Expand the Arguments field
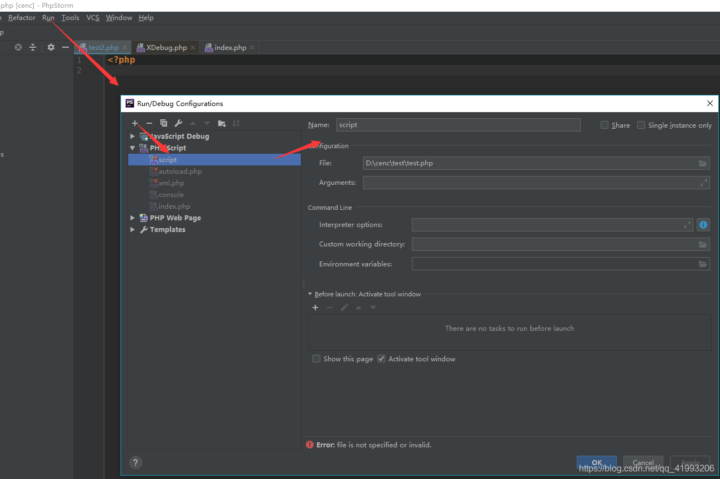 click(704, 182)
